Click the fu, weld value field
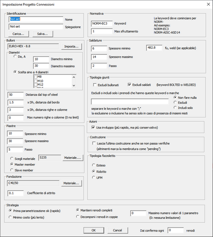The height and width of the screenshot is (237, 213). [154, 48]
